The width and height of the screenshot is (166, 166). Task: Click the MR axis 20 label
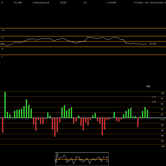tap(162, 115)
